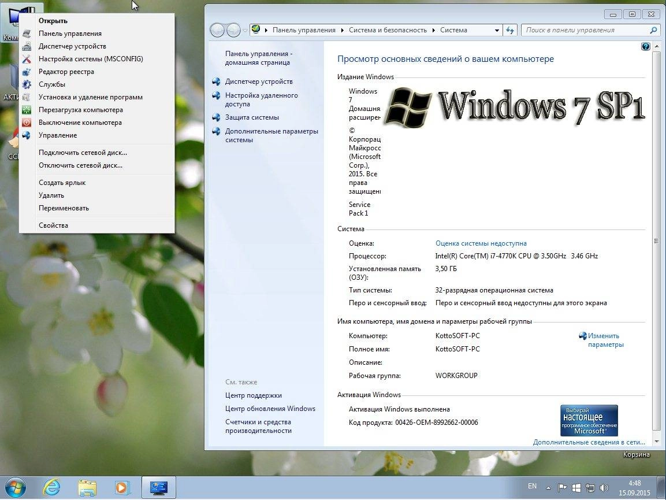The width and height of the screenshot is (666, 500).
Task: Click the genuine Microsoft software badge
Action: tap(589, 420)
